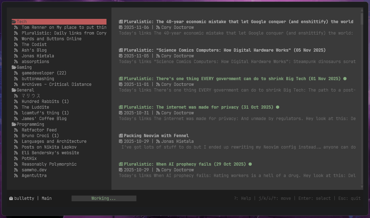Click unread dot on EVERY government article
Viewport: 370px width, 218px height.
345,79
